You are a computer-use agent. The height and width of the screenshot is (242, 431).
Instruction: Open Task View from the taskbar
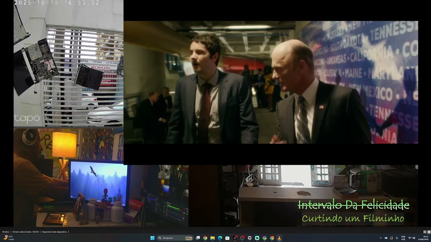coord(198,238)
